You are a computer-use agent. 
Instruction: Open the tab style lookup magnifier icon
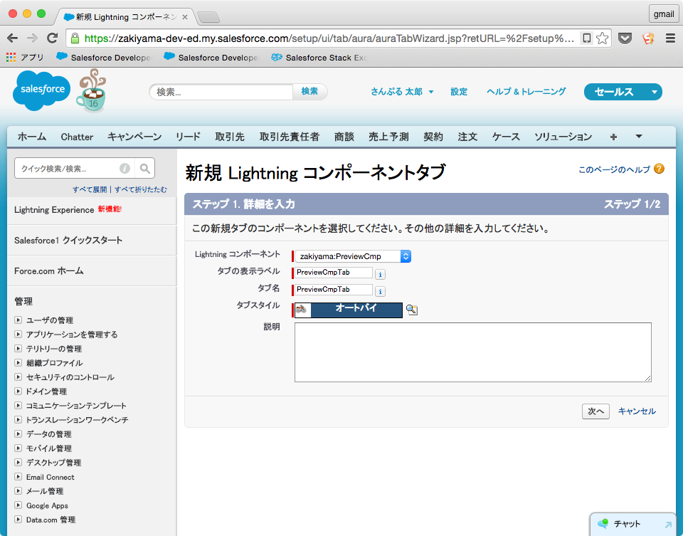tap(412, 310)
